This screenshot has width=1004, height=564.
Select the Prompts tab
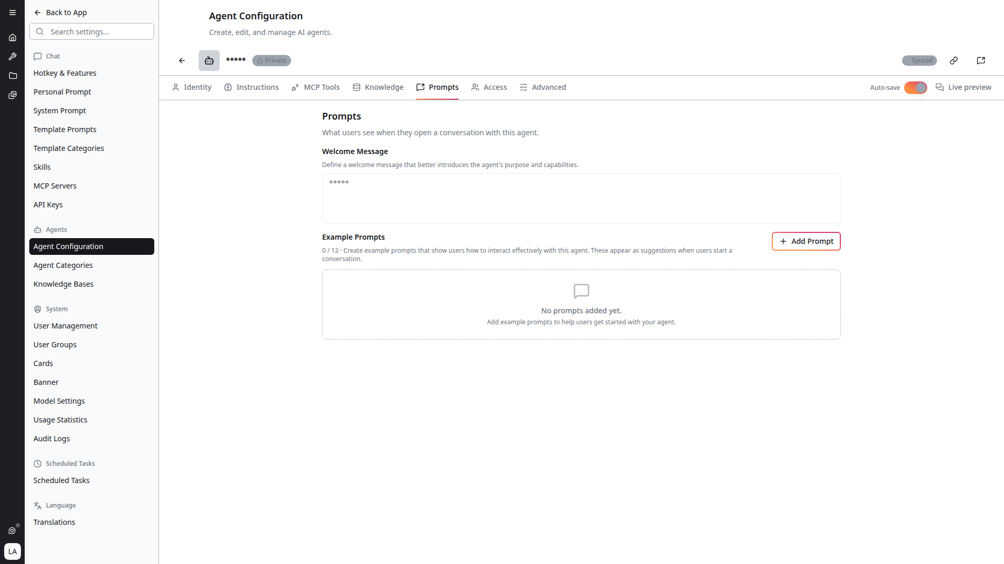pyautogui.click(x=437, y=87)
